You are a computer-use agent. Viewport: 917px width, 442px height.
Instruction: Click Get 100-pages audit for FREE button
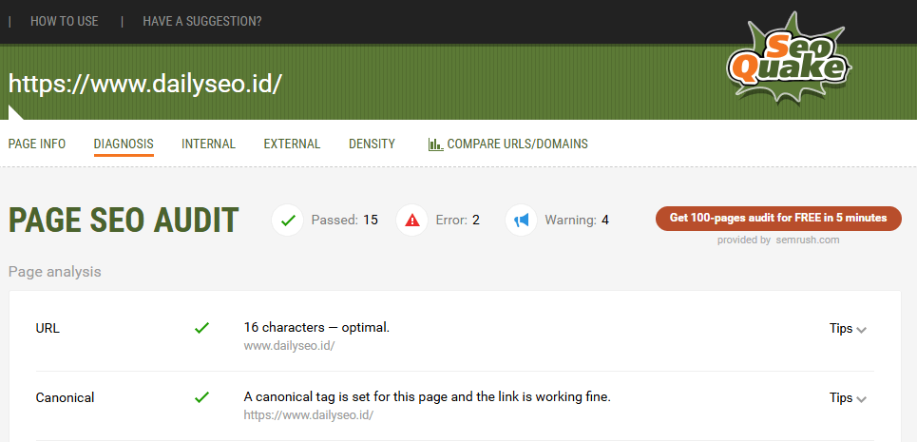tap(778, 218)
